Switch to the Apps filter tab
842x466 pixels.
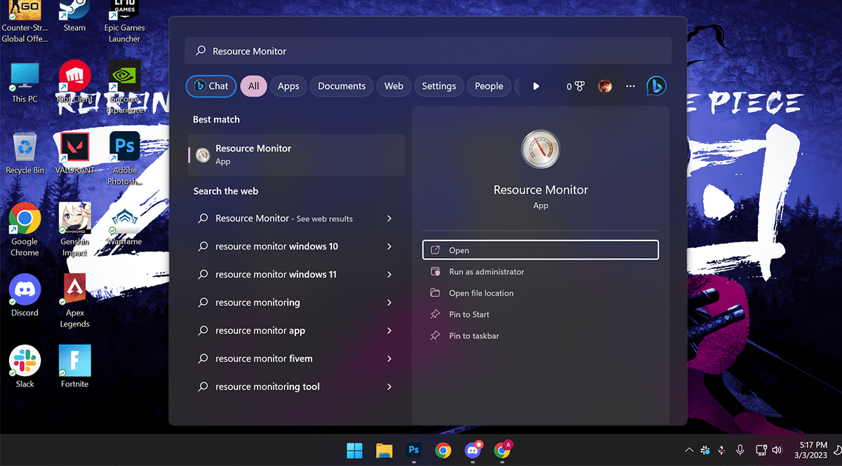click(288, 86)
